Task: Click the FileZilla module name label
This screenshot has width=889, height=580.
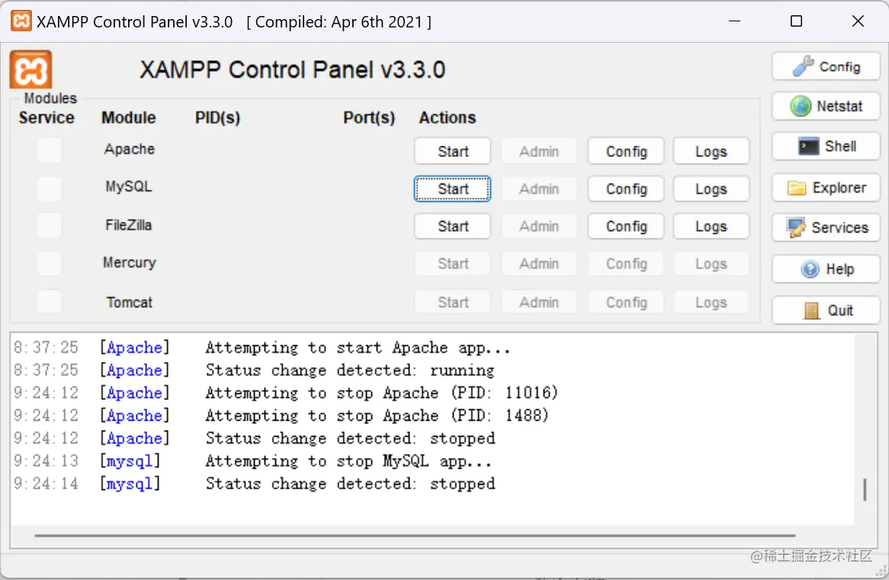Action: (x=129, y=225)
